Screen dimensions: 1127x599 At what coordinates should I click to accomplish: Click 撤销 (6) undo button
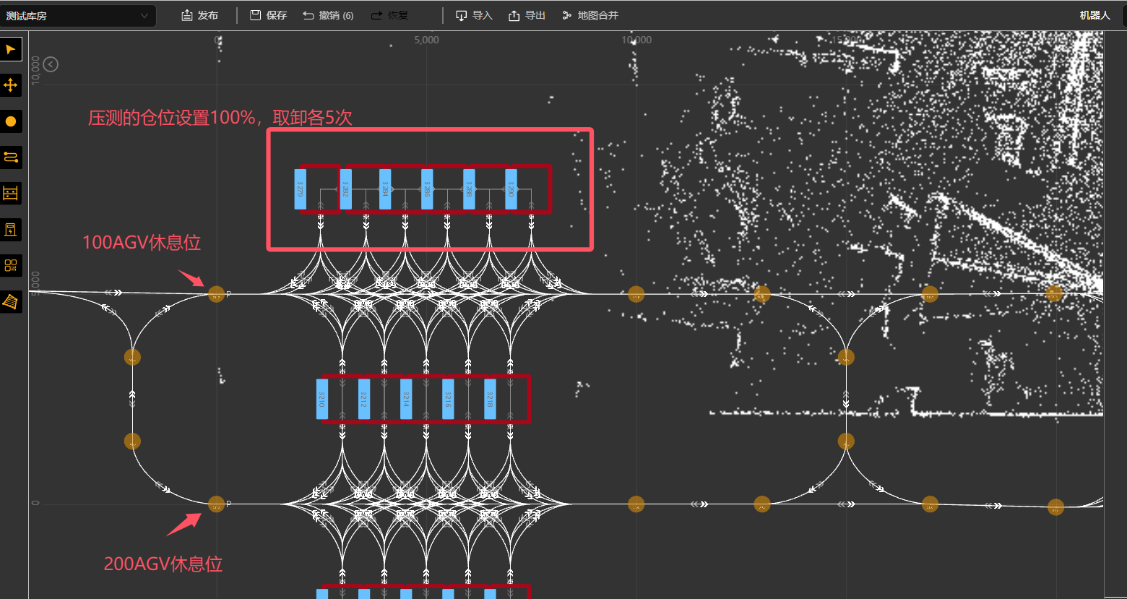[328, 15]
